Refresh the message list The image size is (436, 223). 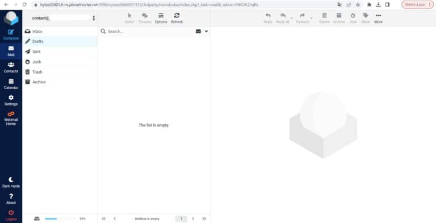177,18
